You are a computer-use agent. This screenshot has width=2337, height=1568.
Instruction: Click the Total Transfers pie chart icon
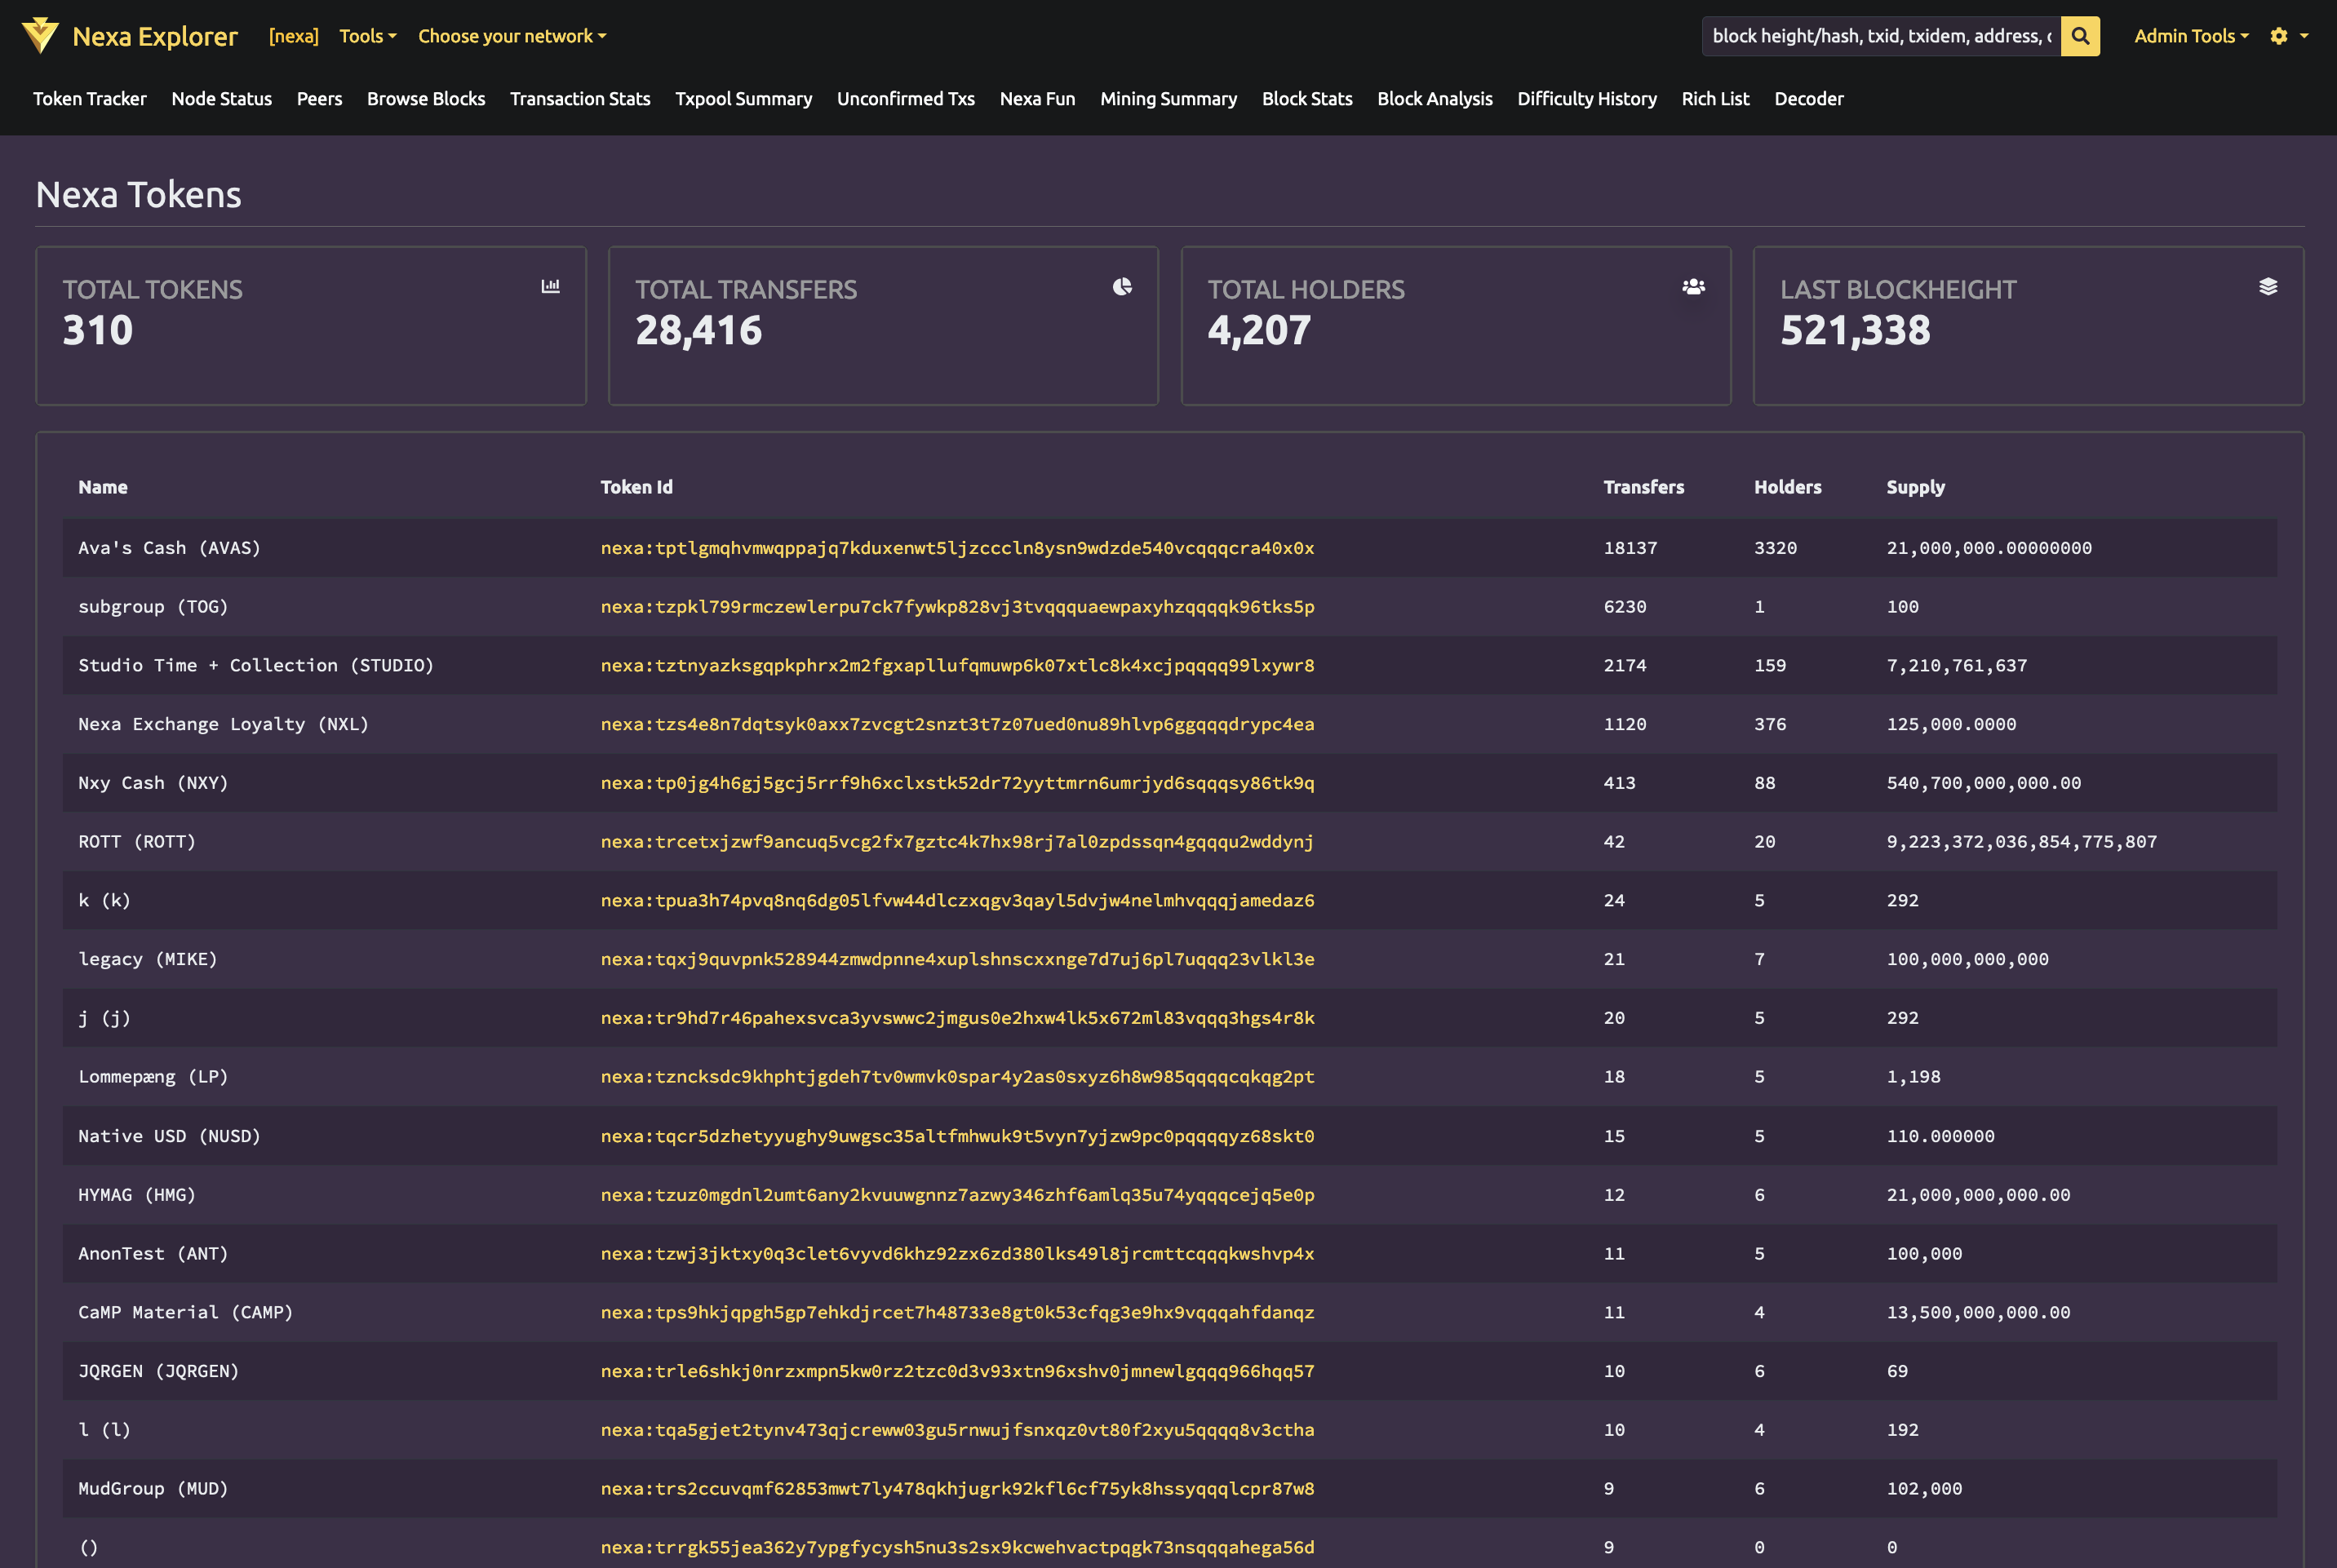coord(1122,286)
